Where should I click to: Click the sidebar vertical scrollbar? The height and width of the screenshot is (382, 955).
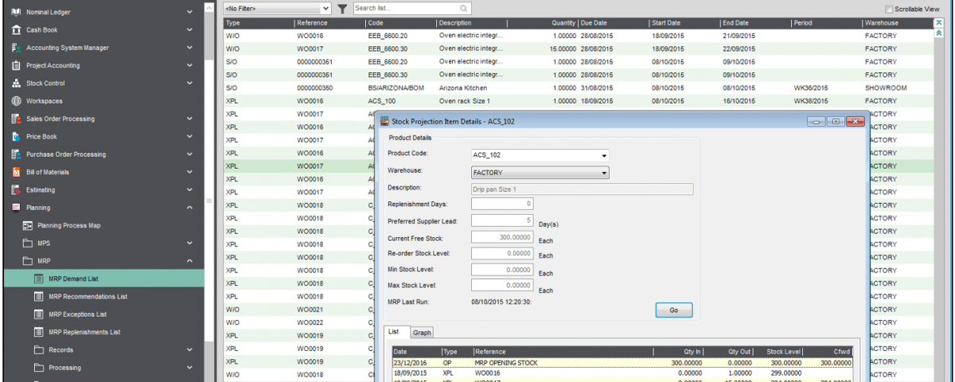(x=209, y=191)
